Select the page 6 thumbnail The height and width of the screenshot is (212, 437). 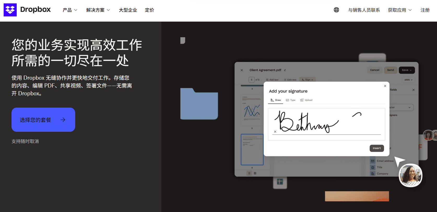click(252, 149)
